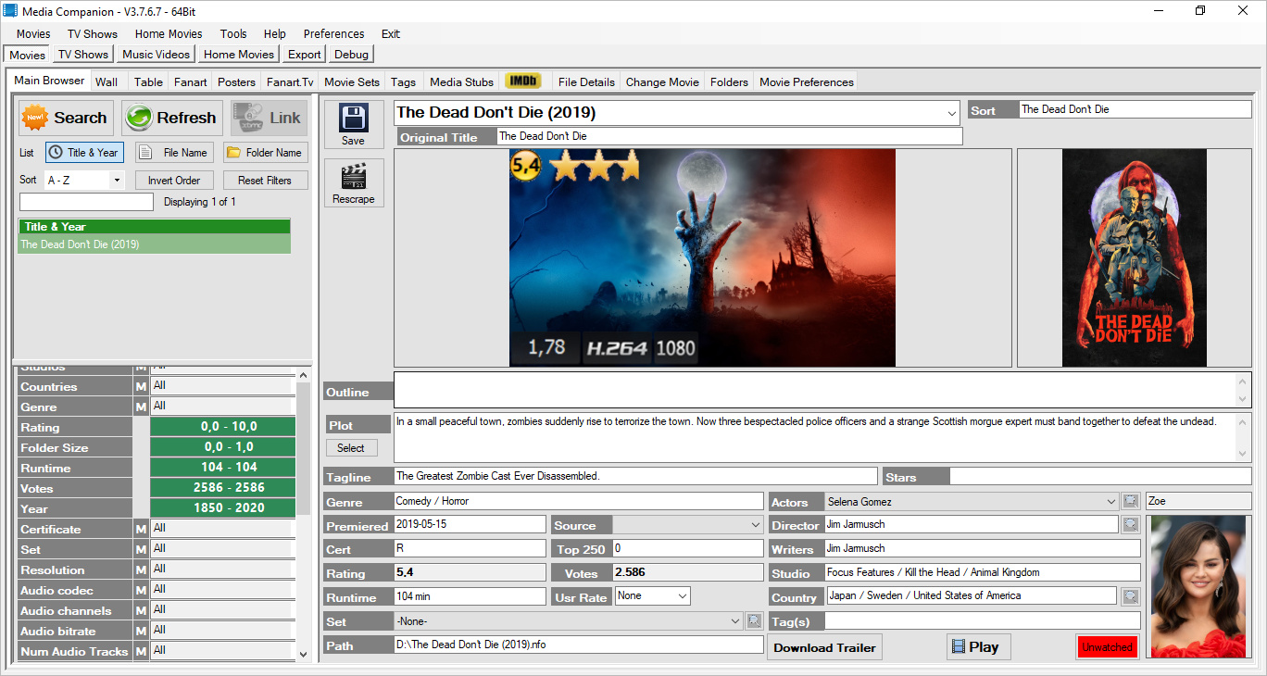Viewport: 1267px width, 676px height.
Task: Open the Preferences menu
Action: 334,33
